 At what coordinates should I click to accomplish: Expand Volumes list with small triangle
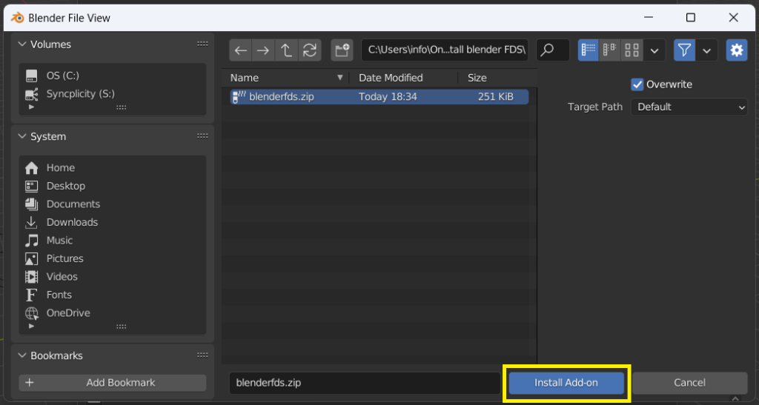[x=31, y=107]
